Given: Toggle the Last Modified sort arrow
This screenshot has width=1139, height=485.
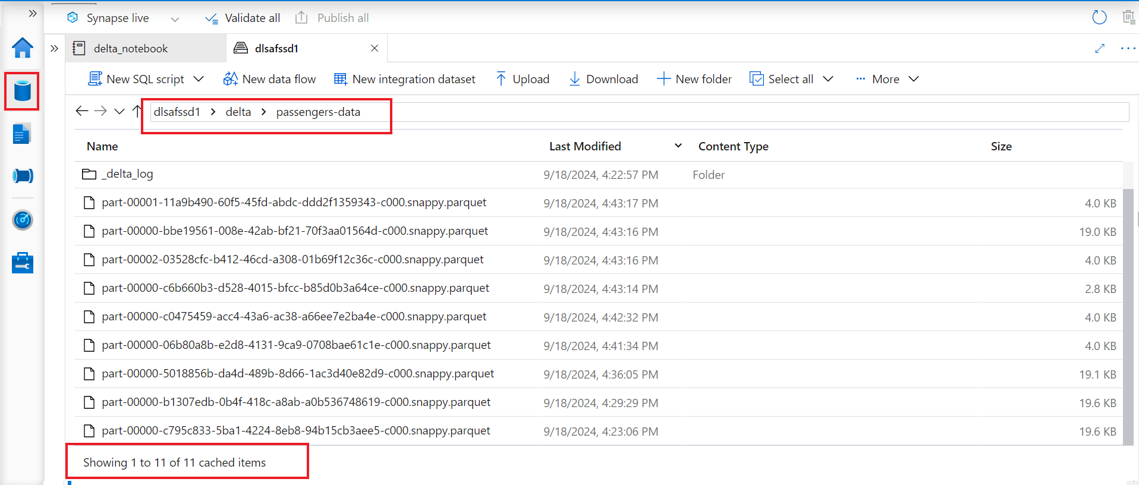Looking at the screenshot, I should [678, 146].
